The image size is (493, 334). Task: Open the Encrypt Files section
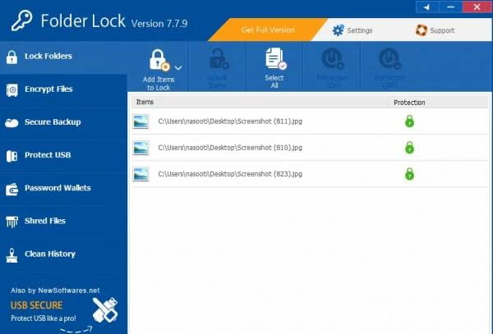click(63, 89)
